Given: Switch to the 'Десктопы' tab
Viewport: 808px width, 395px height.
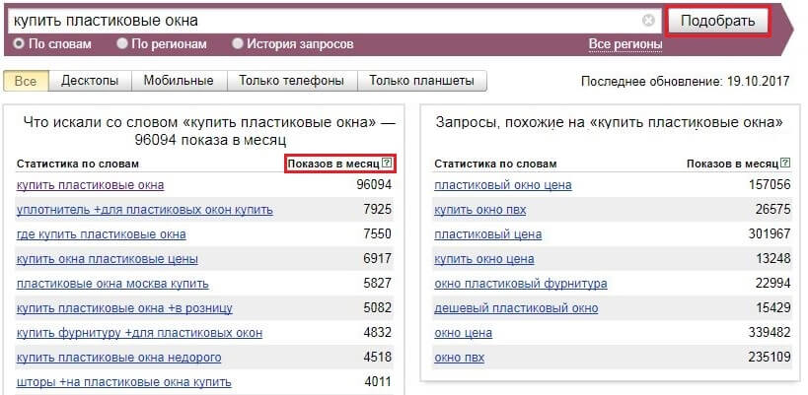Looking at the screenshot, I should 90,81.
